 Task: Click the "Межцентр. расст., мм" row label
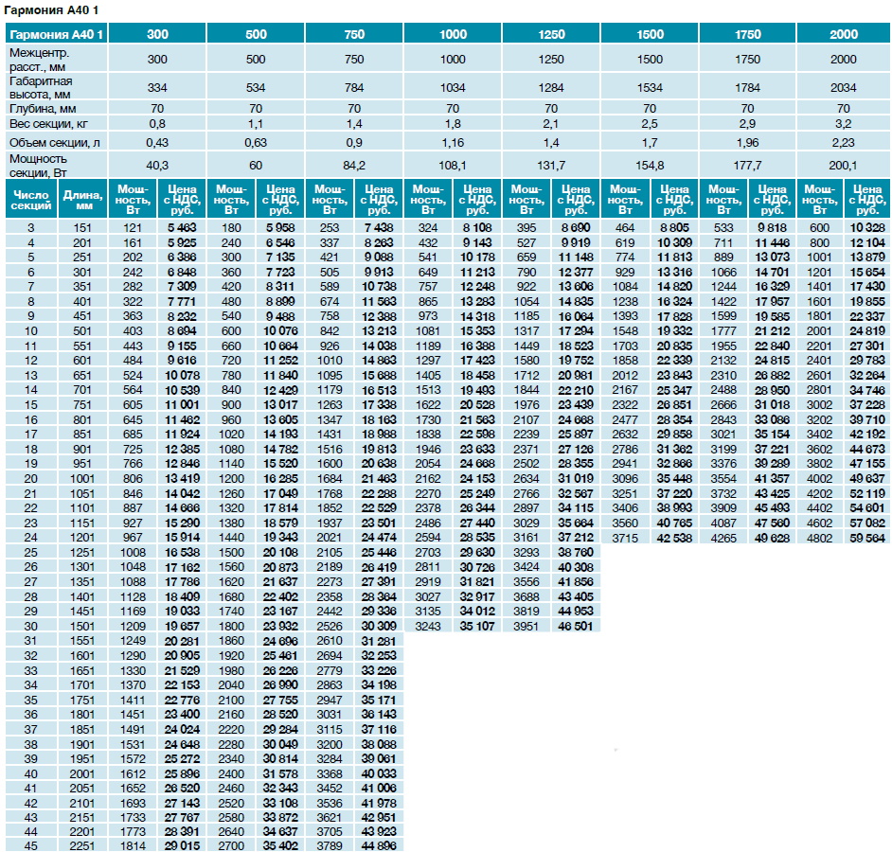[39, 60]
